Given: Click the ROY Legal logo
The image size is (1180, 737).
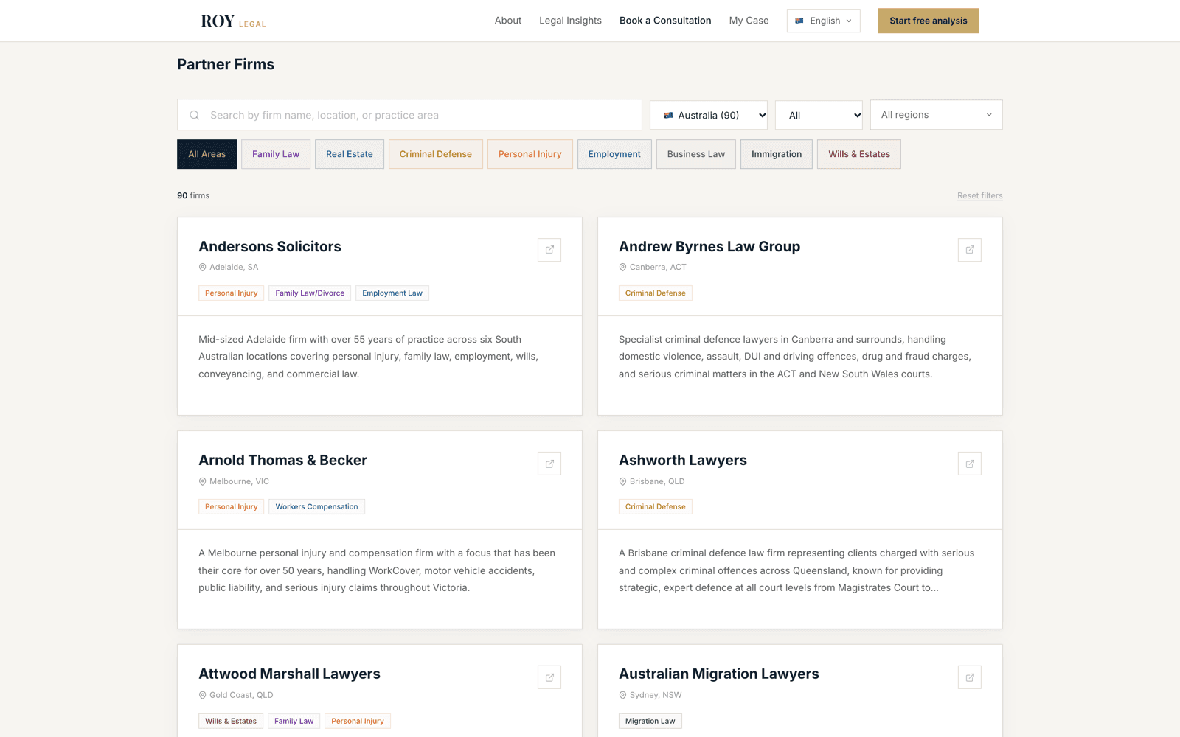Looking at the screenshot, I should (233, 21).
